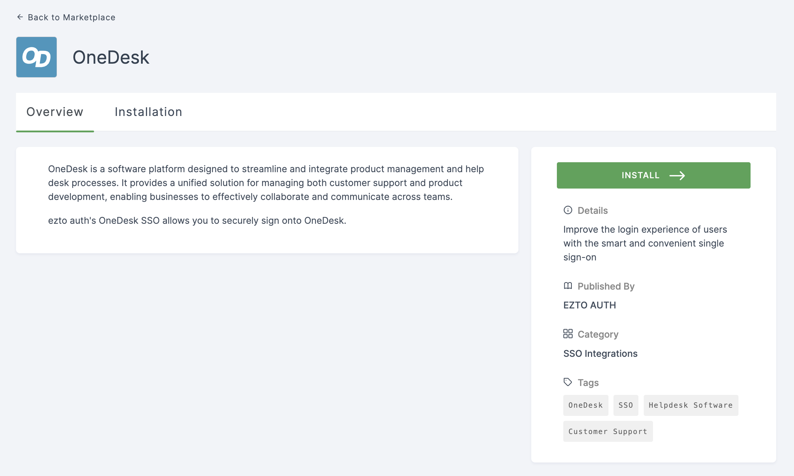Select the OneDesk page title
The height and width of the screenshot is (476, 794).
point(111,57)
